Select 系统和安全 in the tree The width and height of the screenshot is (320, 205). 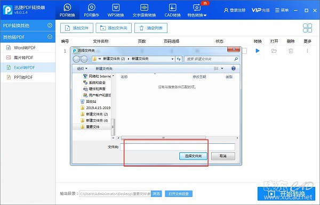tap(94, 83)
